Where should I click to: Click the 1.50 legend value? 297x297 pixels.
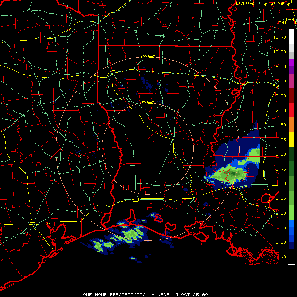pyautogui.click(x=281, y=125)
